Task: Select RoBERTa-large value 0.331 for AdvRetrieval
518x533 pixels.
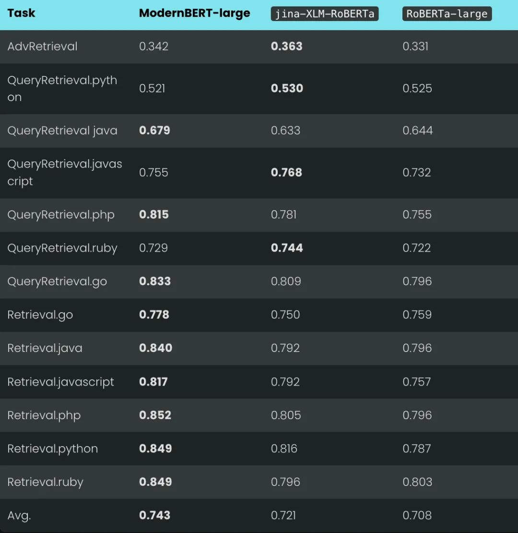Action: [415, 46]
